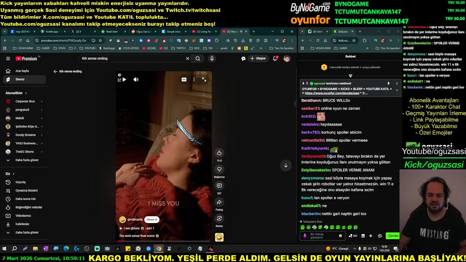466x262 pixels.
Task: Open TheDC Shorts subscription
Action: click(x=24, y=152)
